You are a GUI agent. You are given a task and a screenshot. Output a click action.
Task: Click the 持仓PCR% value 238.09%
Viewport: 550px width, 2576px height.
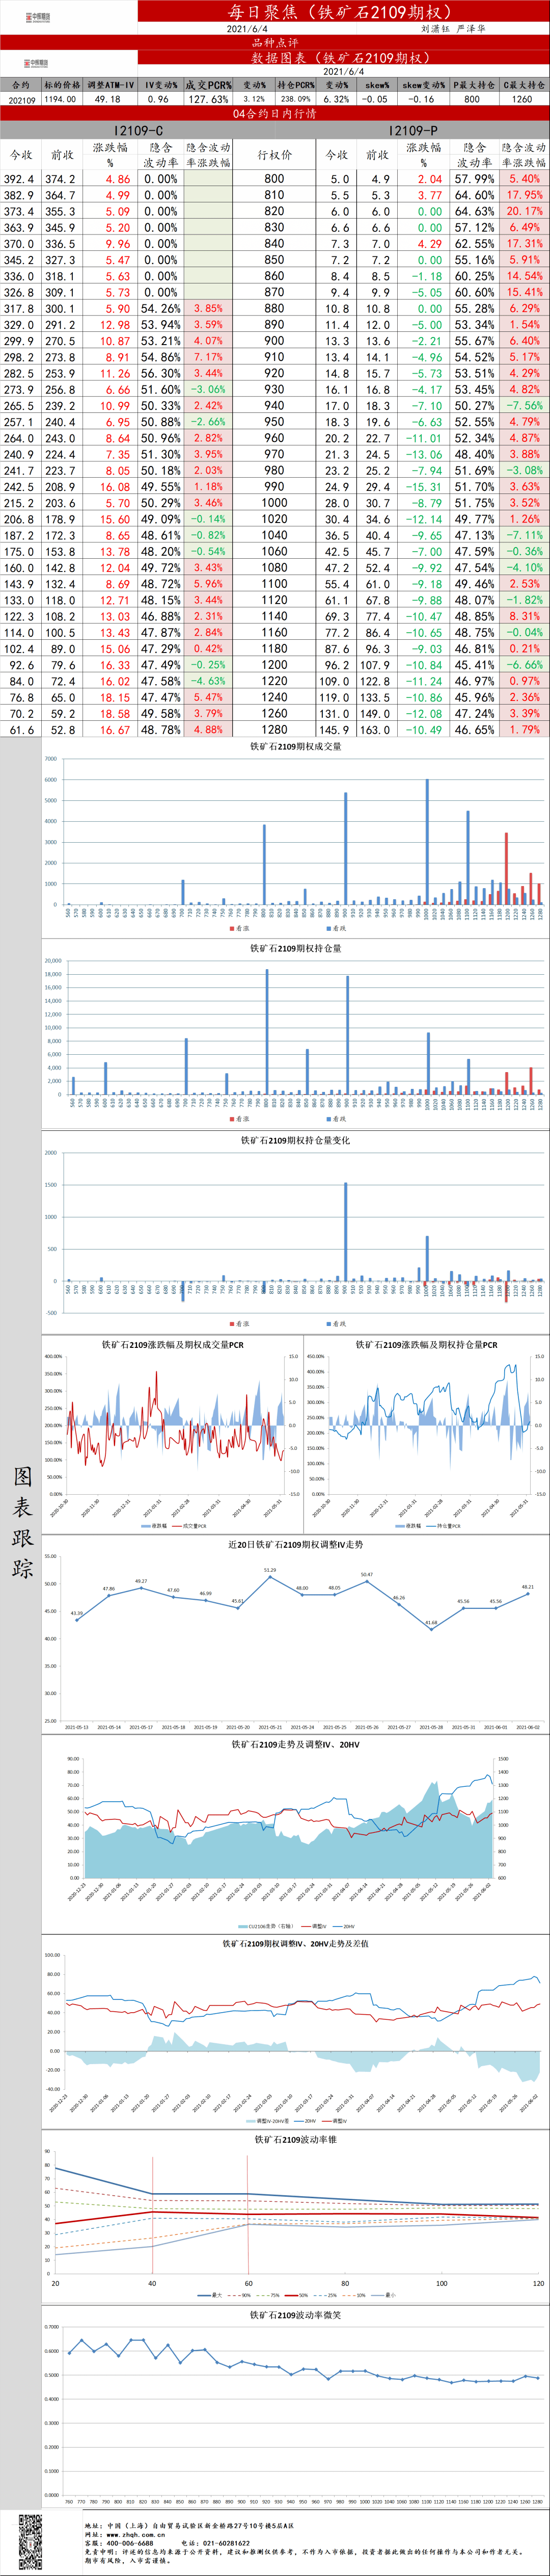[295, 99]
